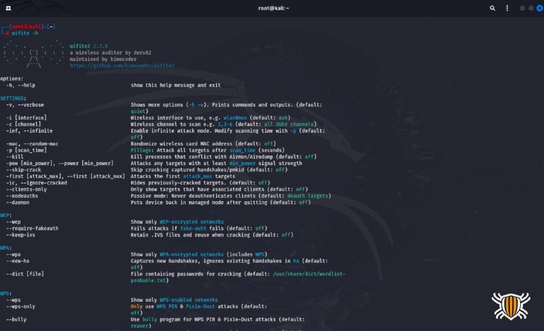Screen dimensions: 544x331
Task: Click '/usr/share/dict/wordlist-' path text
Action: tap(309, 274)
